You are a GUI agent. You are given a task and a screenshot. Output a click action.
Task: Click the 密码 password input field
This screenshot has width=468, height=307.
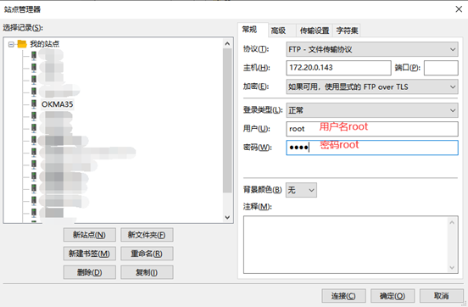tap(372, 148)
